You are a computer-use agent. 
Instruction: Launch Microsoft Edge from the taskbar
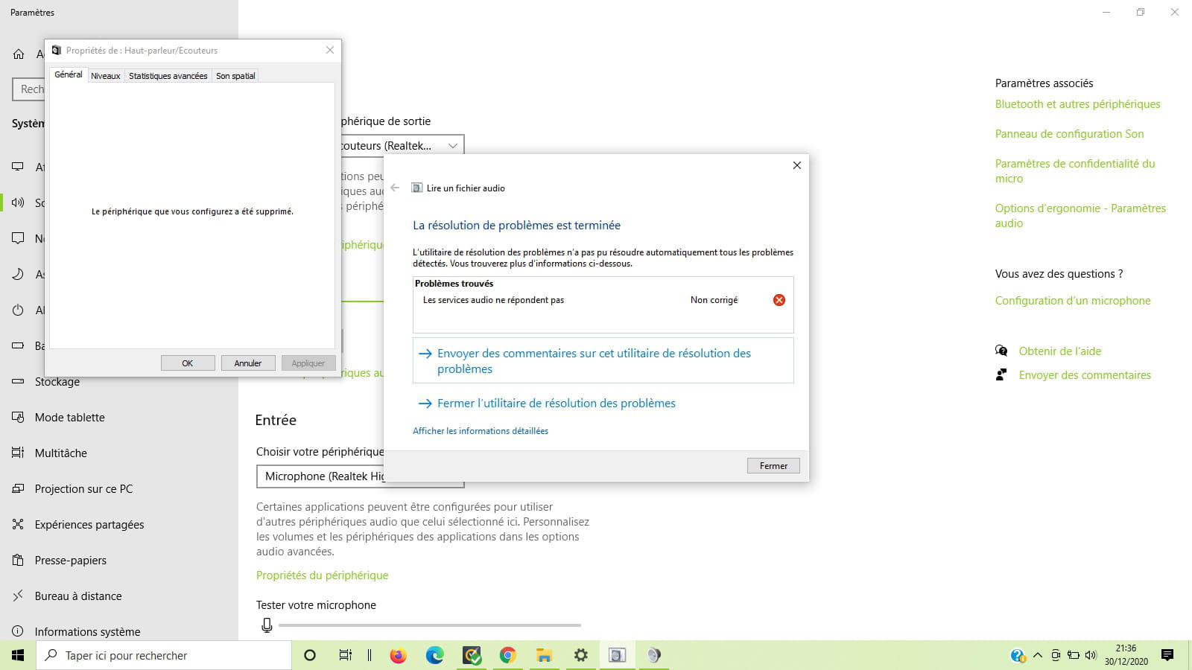click(x=435, y=655)
